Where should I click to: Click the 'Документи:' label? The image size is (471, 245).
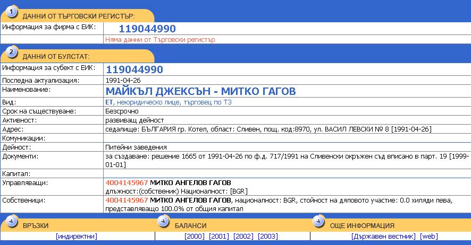(20, 156)
